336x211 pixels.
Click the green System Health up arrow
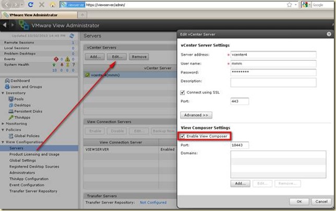[x=54, y=65]
